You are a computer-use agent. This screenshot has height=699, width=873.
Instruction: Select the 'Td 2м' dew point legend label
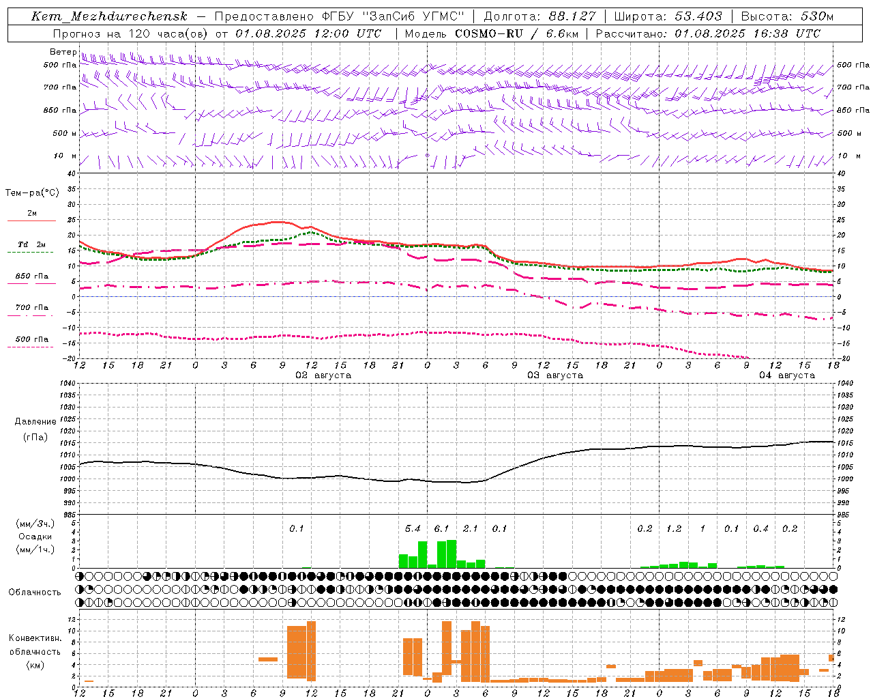coord(31,244)
